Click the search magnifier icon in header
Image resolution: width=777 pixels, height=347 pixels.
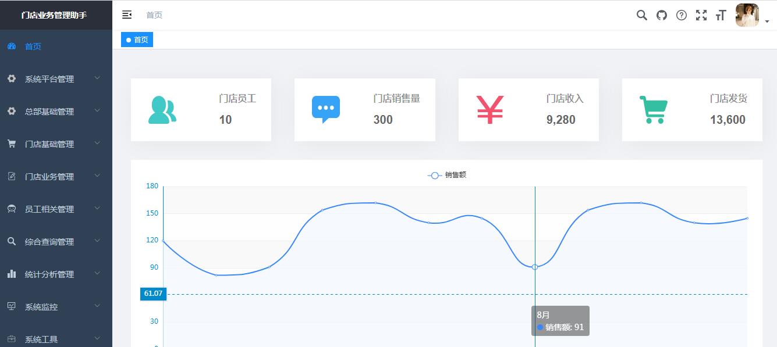pyautogui.click(x=641, y=15)
